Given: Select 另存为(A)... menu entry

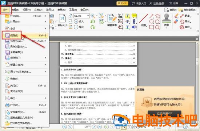Looking at the screenshot, I should (25, 41).
